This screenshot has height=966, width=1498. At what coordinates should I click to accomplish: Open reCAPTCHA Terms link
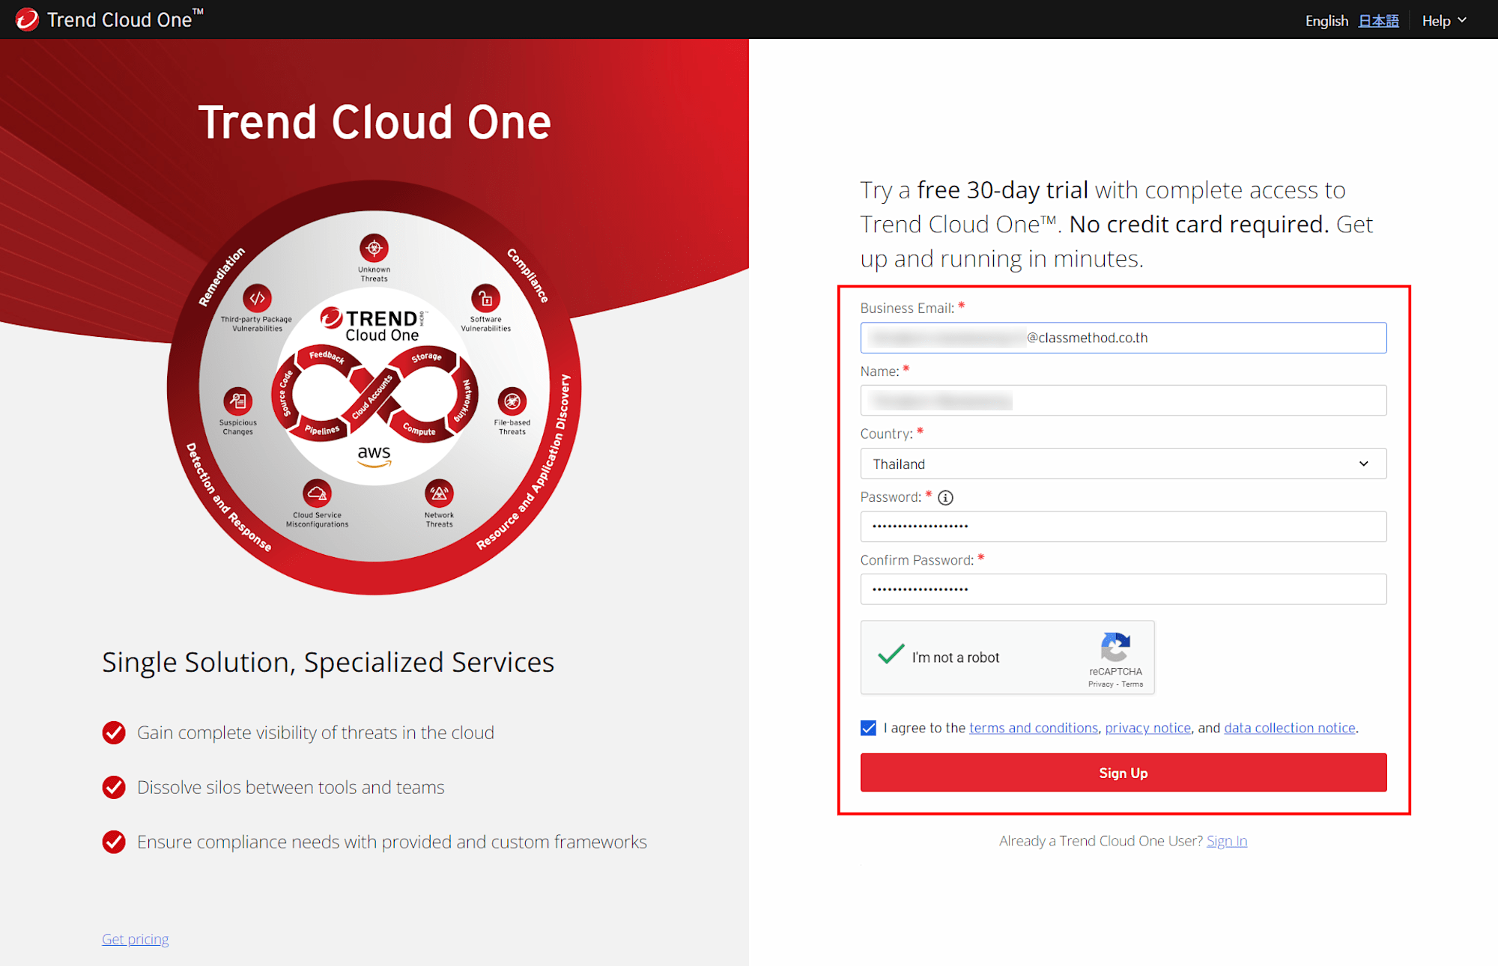pyautogui.click(x=1132, y=684)
